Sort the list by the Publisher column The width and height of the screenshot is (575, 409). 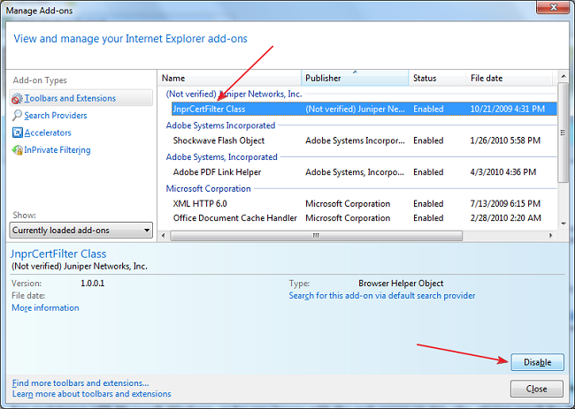(355, 78)
